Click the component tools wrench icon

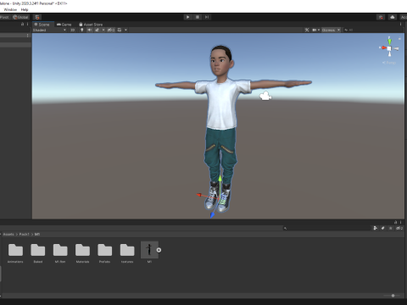[307, 30]
